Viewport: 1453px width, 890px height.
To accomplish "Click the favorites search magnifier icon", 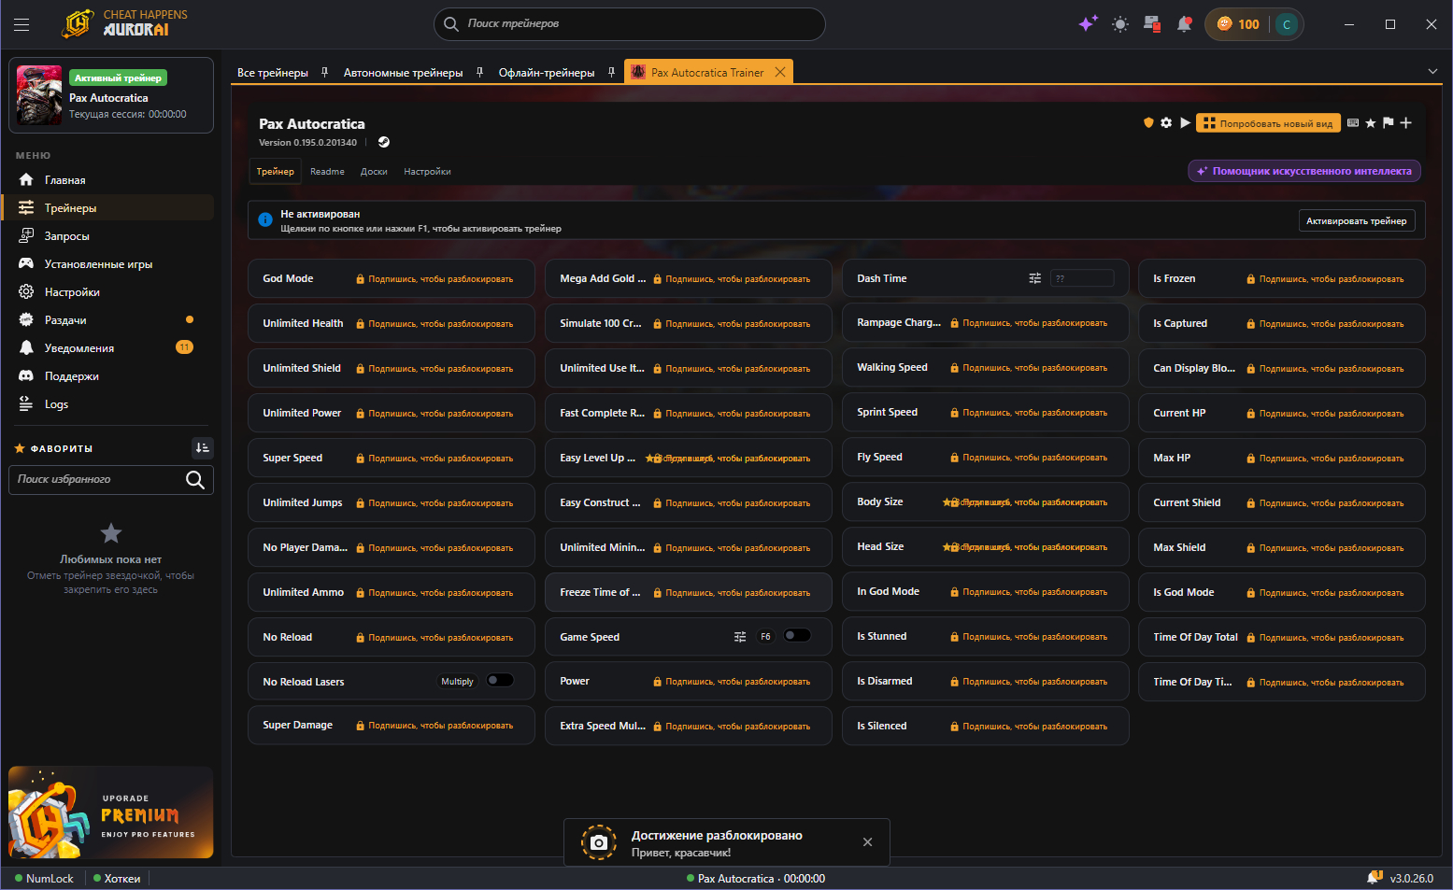I will pyautogui.click(x=195, y=480).
